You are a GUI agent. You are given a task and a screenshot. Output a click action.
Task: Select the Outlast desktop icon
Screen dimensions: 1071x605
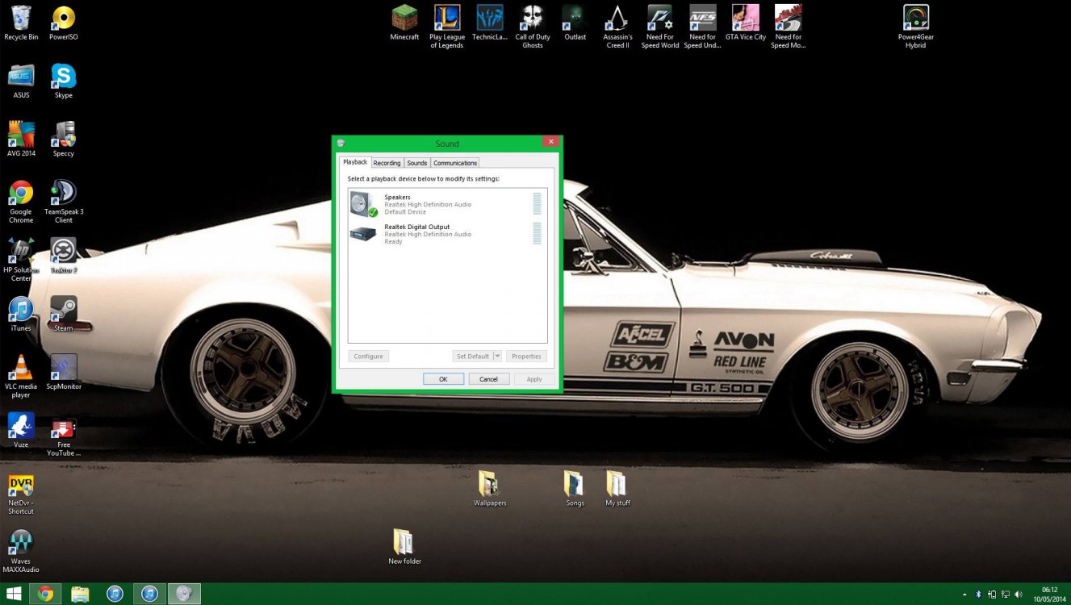(575, 23)
